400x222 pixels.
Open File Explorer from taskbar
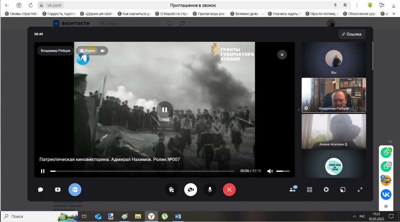(x=138, y=216)
